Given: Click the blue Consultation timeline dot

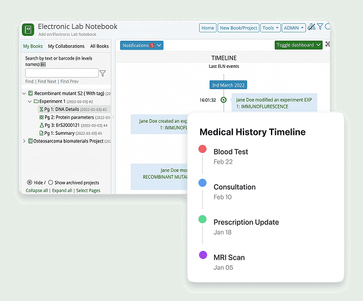Looking at the screenshot, I should (202, 182).
